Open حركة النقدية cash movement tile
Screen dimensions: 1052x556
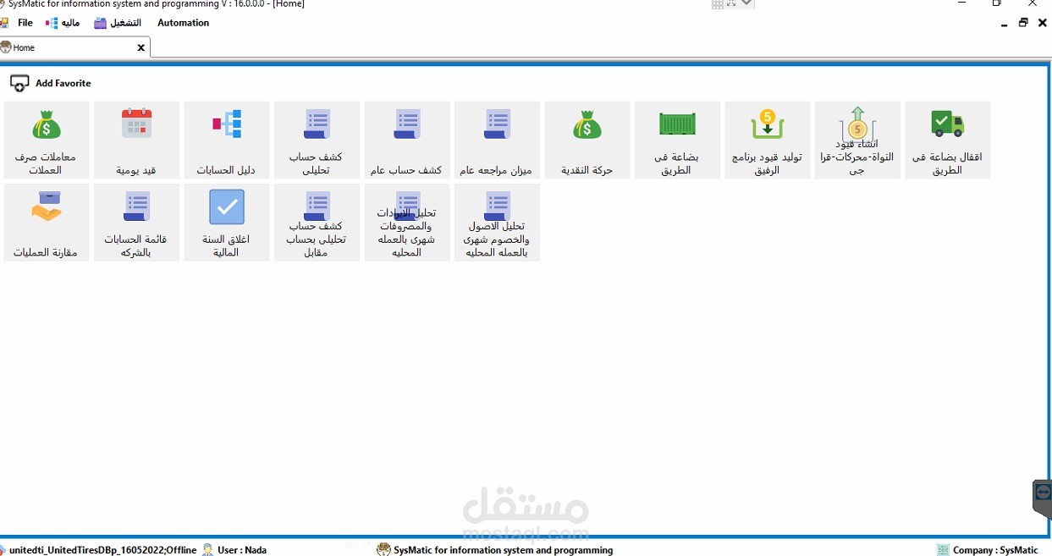(587, 140)
